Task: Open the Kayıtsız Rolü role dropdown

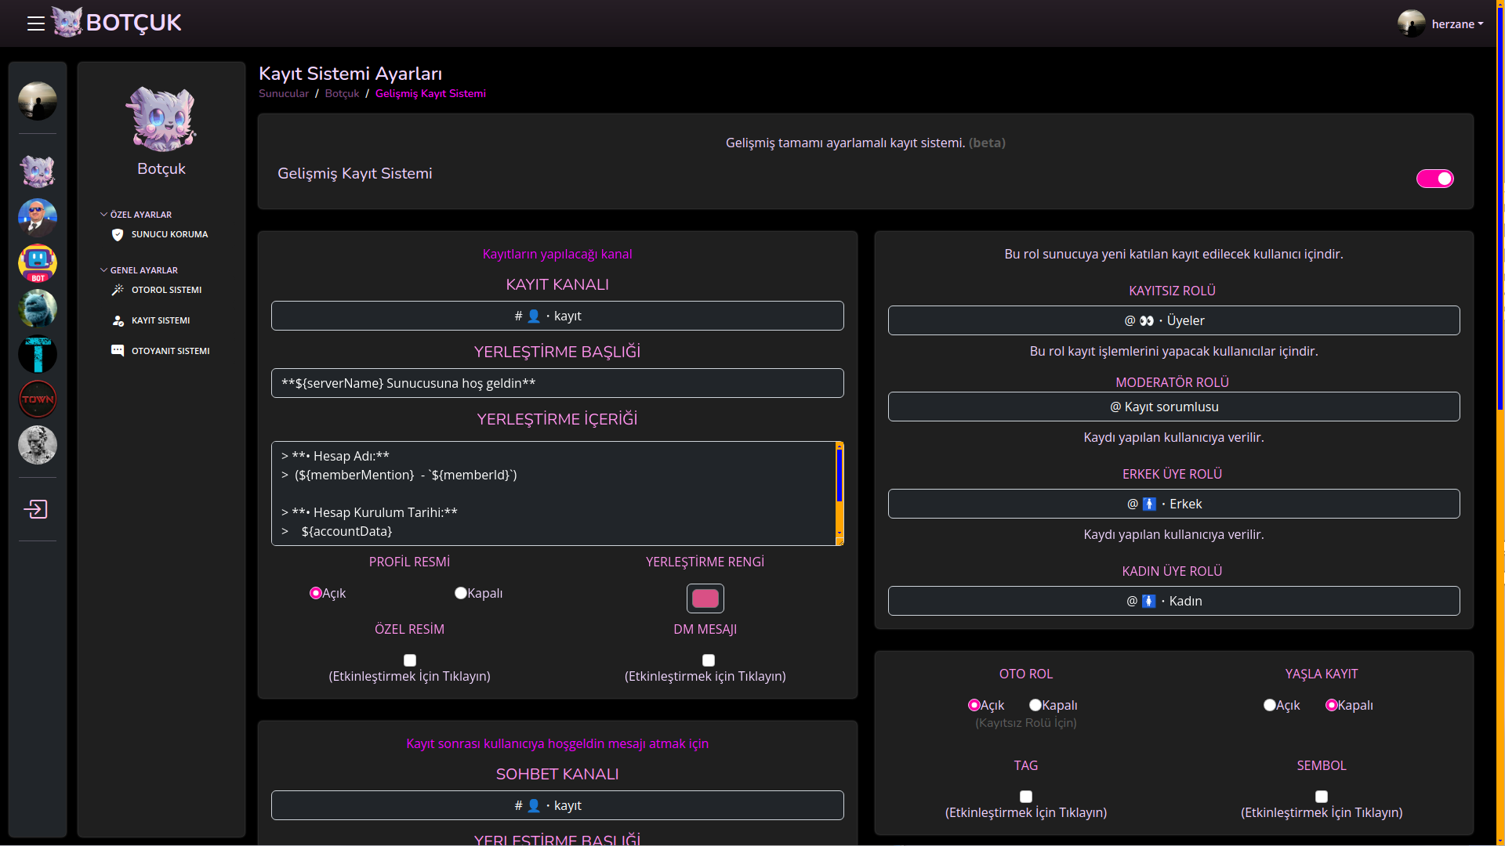Action: coord(1173,320)
